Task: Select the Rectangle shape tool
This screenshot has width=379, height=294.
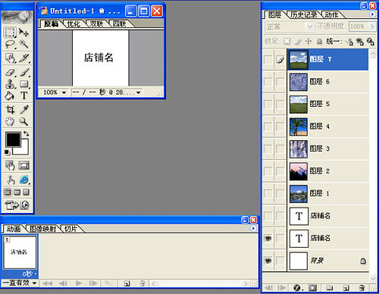Action: (x=24, y=84)
